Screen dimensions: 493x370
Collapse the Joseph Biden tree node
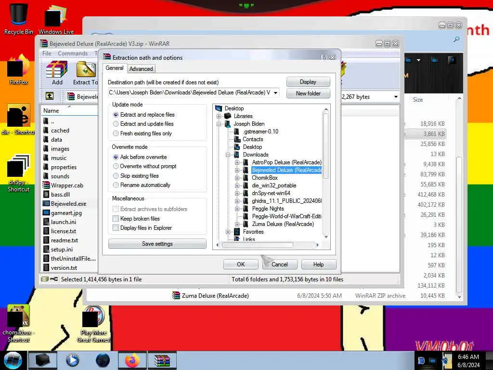click(x=219, y=124)
